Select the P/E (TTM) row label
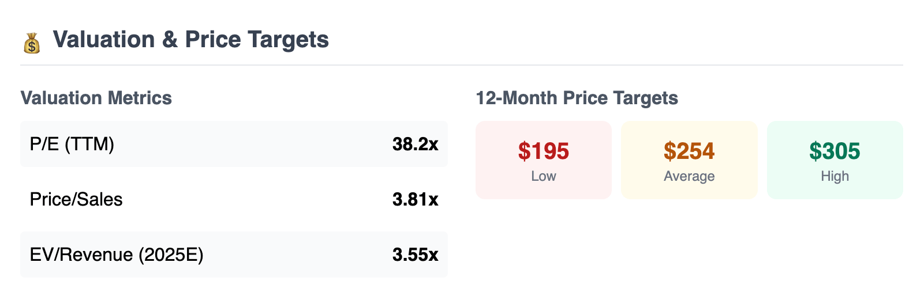 [72, 144]
